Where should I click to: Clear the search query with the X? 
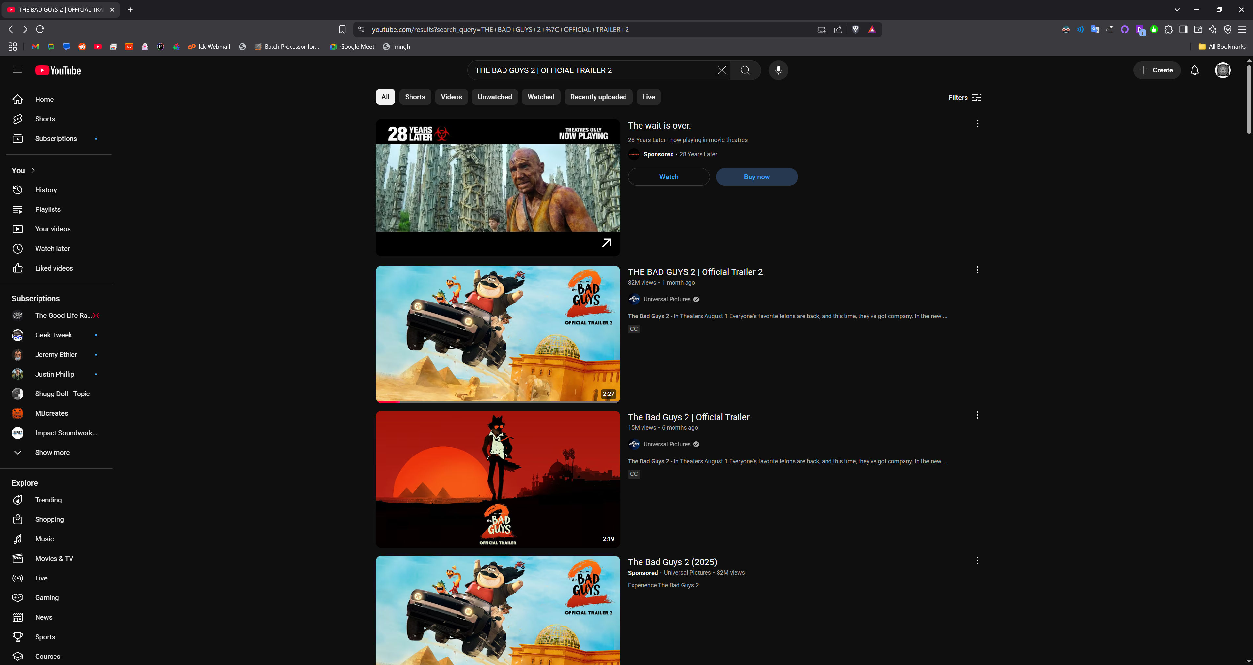tap(721, 70)
